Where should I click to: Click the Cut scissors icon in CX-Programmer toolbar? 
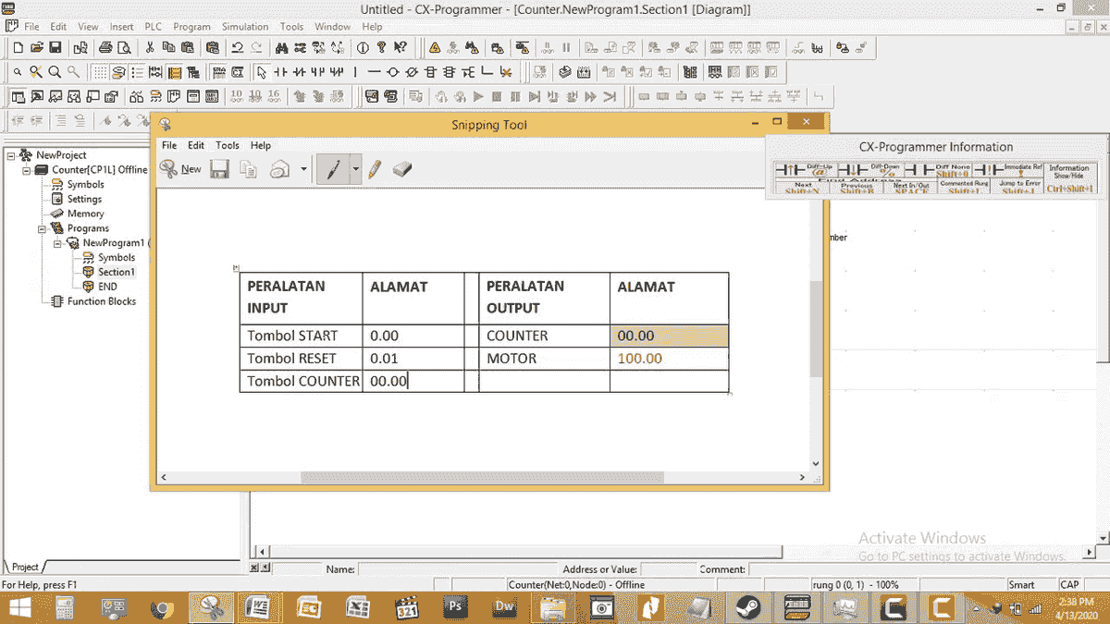pos(150,47)
